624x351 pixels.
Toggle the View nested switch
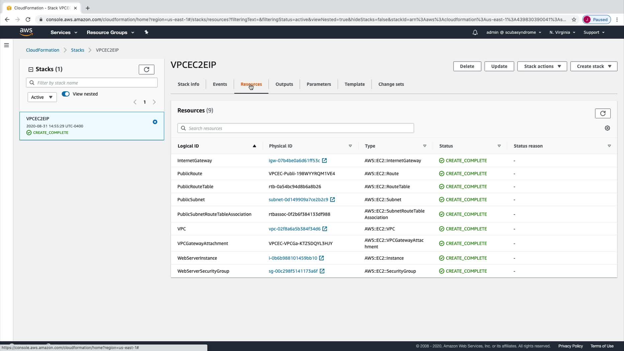click(66, 94)
